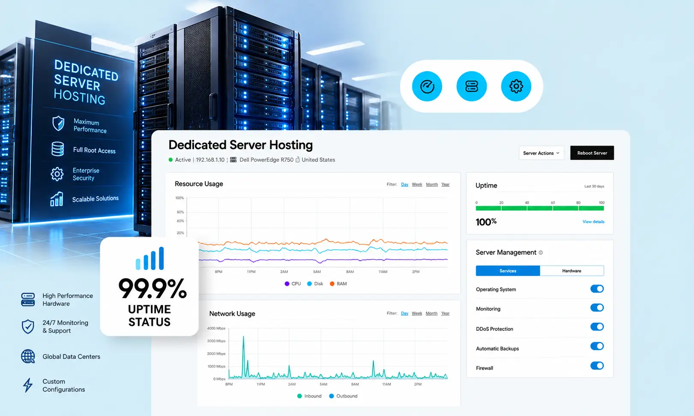Turn off the Automatic Backups switch

pyautogui.click(x=597, y=346)
